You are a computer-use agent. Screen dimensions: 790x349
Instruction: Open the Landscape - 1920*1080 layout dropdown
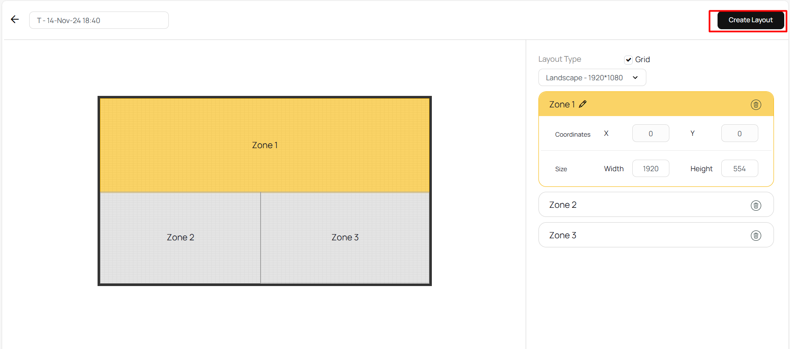click(x=592, y=78)
